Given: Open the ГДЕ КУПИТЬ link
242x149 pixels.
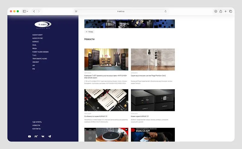Looking at the screenshot, I should tap(37, 122).
